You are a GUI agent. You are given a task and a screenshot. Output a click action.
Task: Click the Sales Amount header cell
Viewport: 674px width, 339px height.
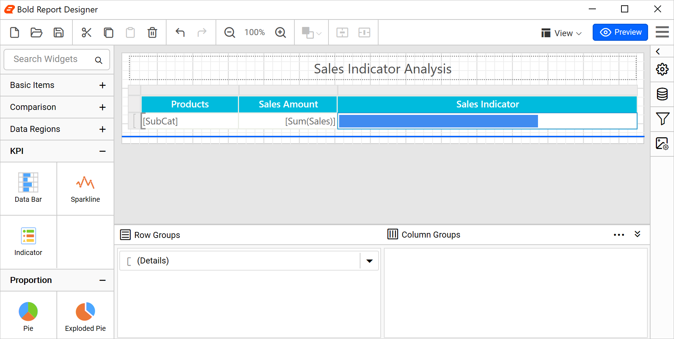tap(288, 104)
